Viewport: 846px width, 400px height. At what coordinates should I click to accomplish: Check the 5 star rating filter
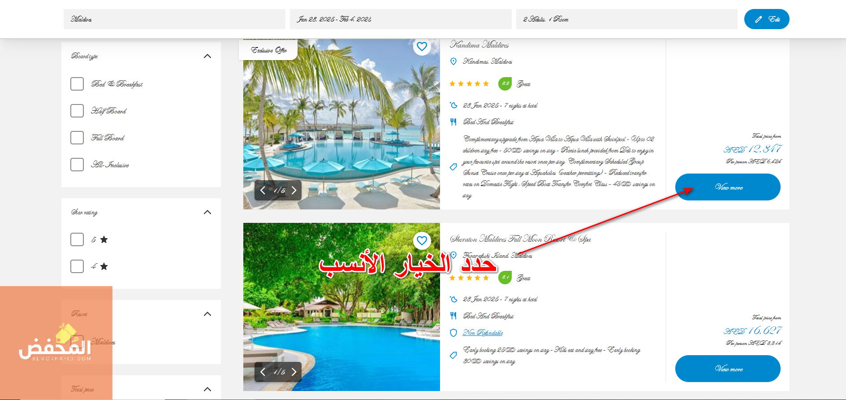[x=77, y=239]
